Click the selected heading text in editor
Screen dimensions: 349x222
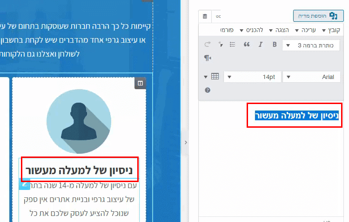coord(297,116)
